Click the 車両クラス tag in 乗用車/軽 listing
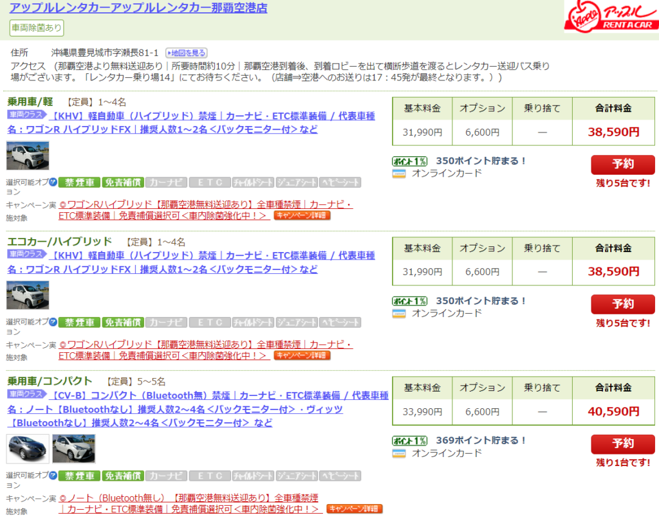659x522 pixels. tap(27, 114)
